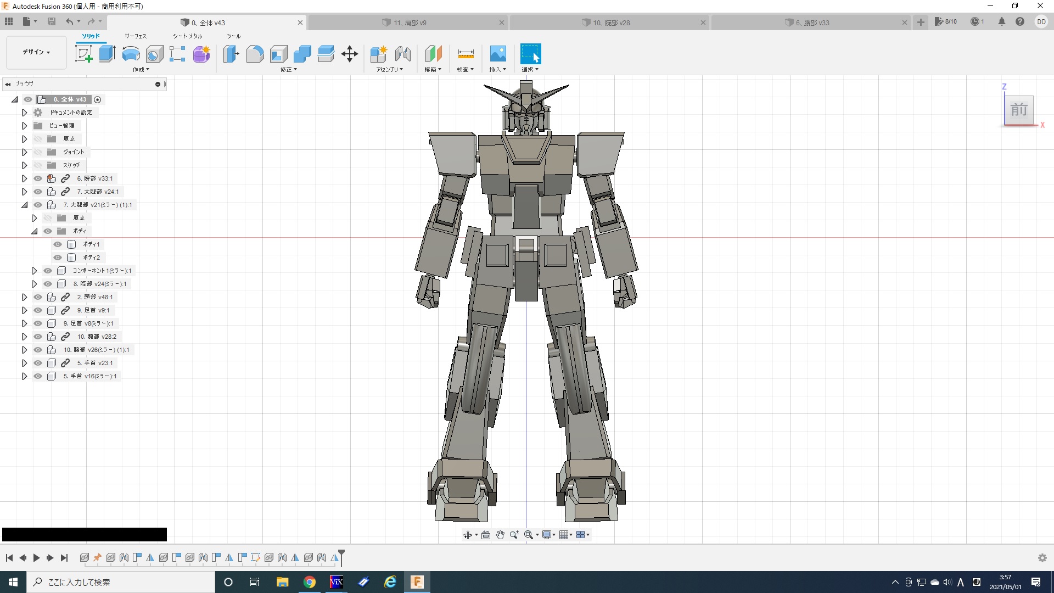Viewport: 1054px width, 593px height.
Task: Open the Pan hand tool in navigation bar
Action: pos(500,535)
